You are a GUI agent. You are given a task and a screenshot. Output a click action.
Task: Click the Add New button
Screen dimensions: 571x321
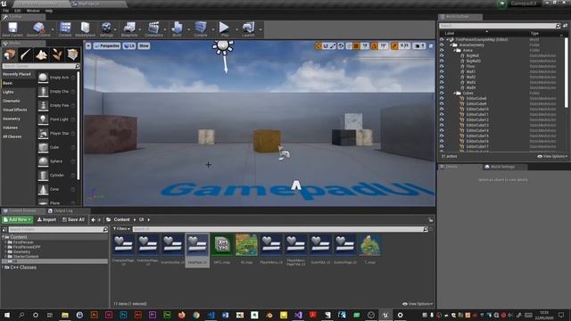pos(17,219)
